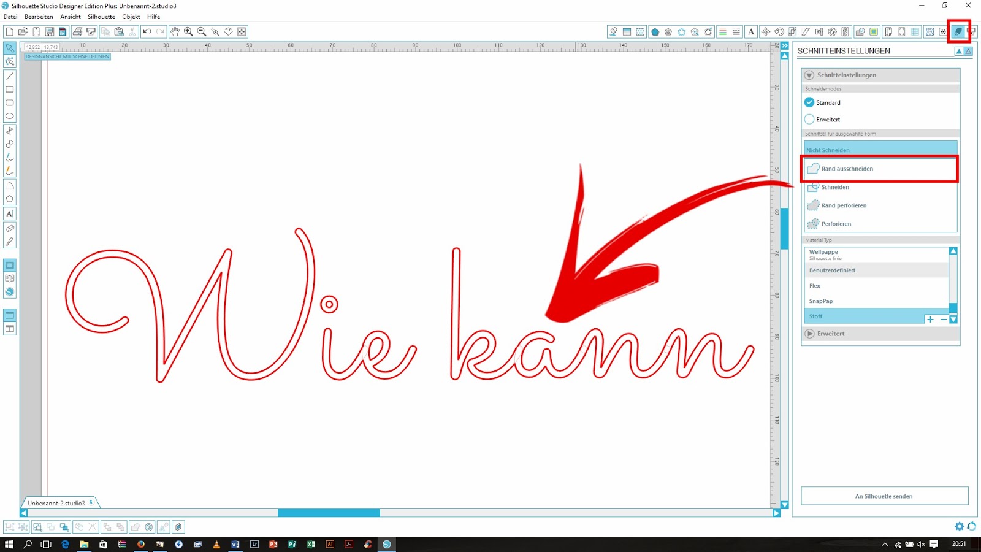Open the Rotate panel in the top toolbar
The width and height of the screenshot is (981, 552).
click(x=779, y=31)
